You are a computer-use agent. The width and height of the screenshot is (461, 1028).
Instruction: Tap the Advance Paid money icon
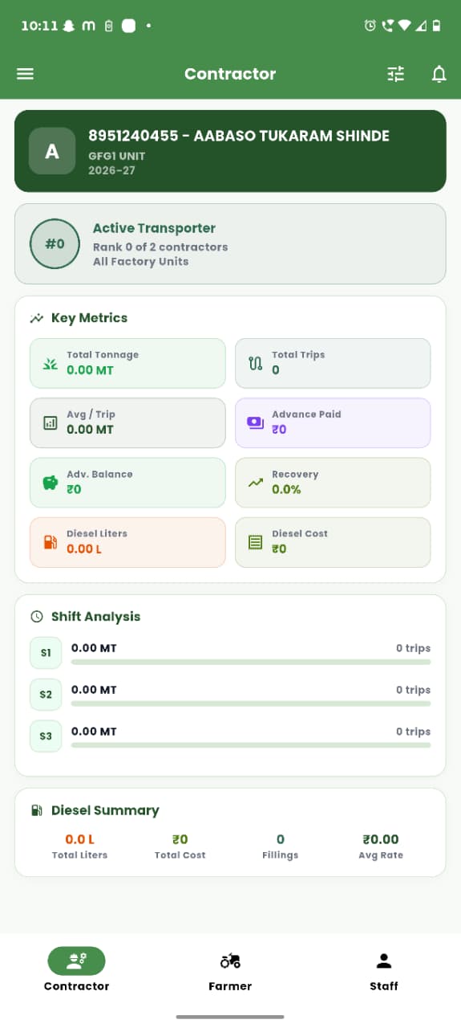255,422
